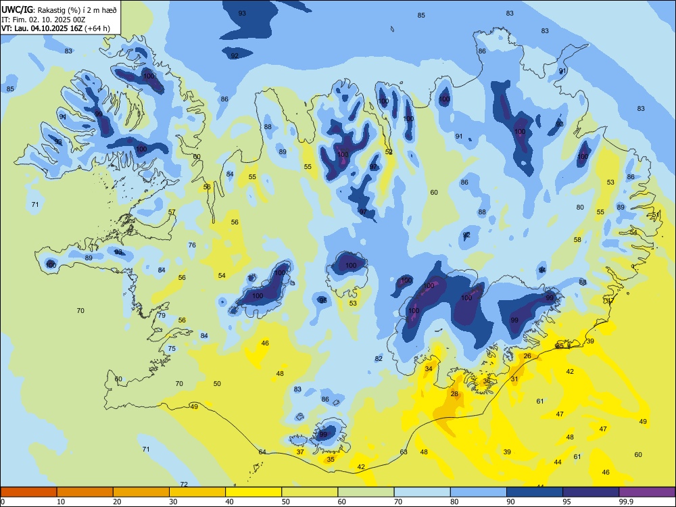Image resolution: width=676 pixels, height=507 pixels.
Task: Click the humidity value 76 on the map
Action: (192, 245)
